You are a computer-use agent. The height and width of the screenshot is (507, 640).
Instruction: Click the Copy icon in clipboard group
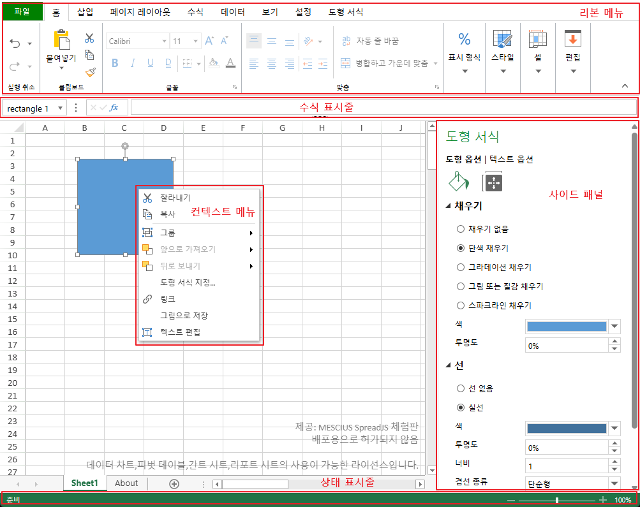point(89,55)
